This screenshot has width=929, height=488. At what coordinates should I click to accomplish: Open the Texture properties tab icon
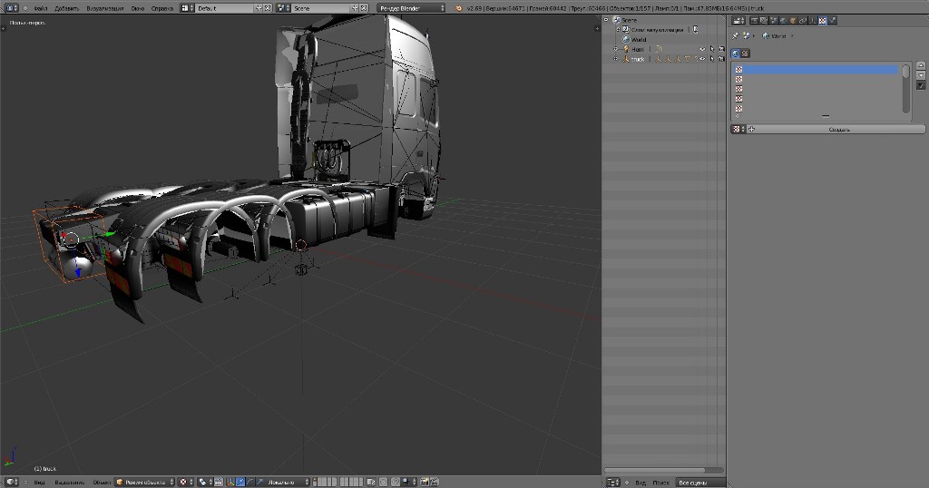(x=822, y=19)
